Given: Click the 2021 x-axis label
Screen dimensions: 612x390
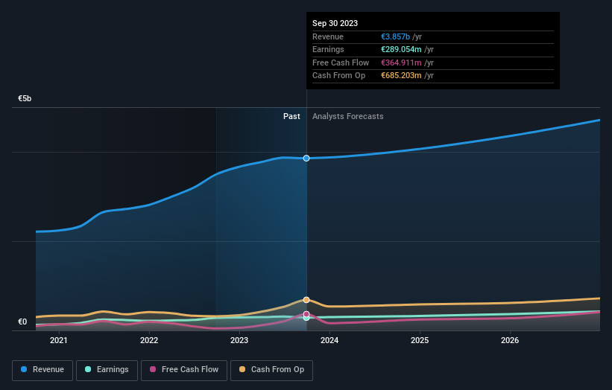Looking at the screenshot, I should tap(59, 341).
